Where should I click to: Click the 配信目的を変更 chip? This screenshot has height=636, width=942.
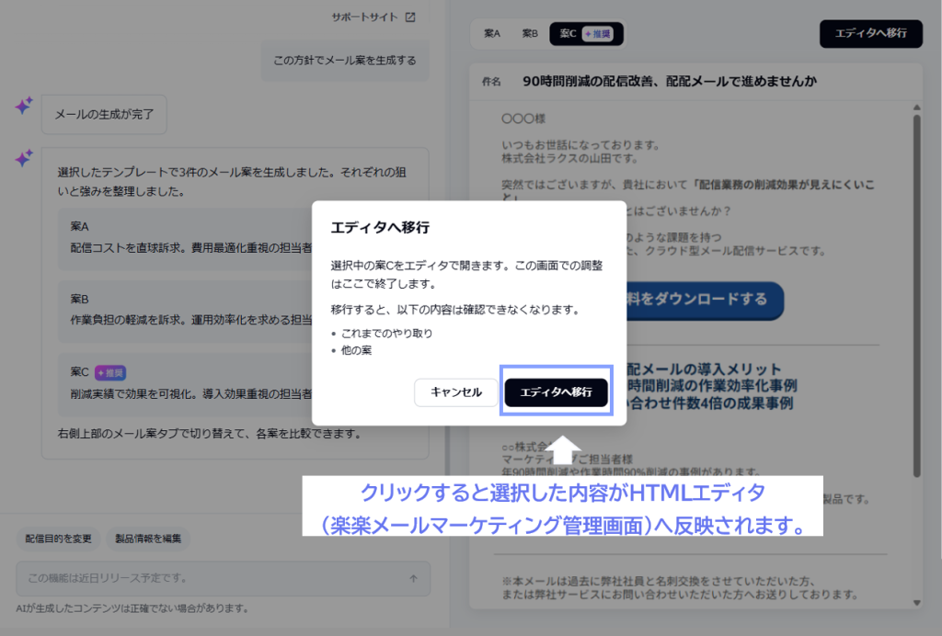58,539
